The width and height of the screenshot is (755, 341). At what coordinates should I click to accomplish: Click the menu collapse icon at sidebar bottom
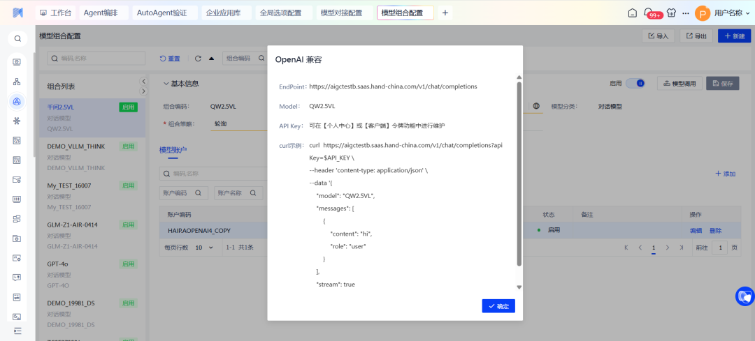pyautogui.click(x=17, y=330)
